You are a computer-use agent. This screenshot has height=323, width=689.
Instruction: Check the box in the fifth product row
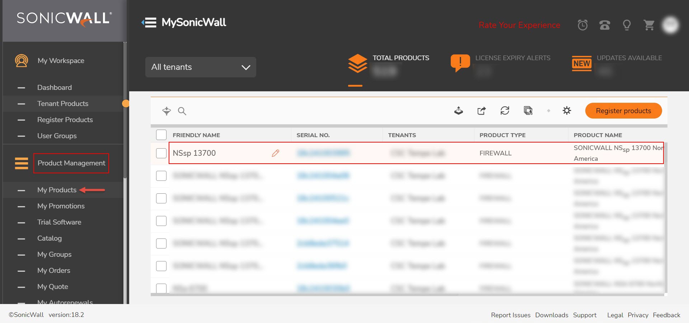(161, 244)
